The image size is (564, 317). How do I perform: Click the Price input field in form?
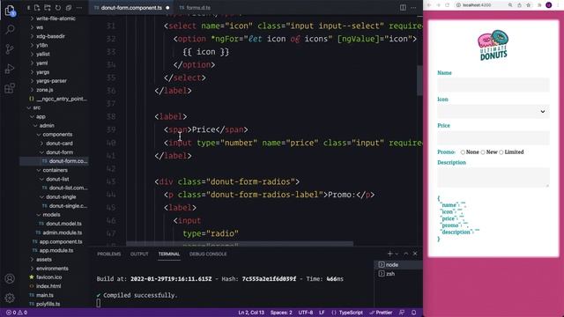point(493,138)
